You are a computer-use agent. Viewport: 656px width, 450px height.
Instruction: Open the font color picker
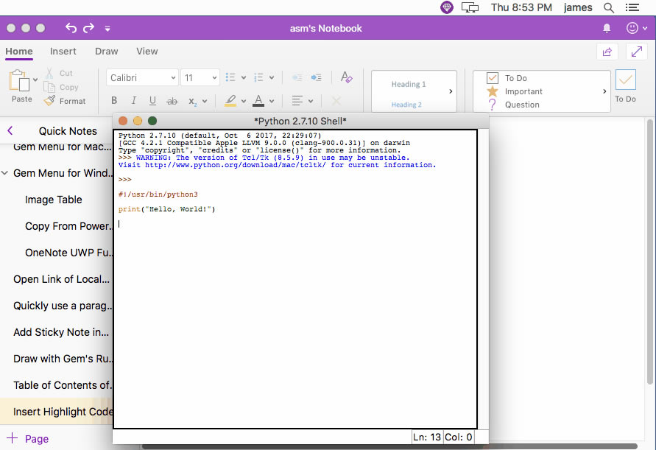[257, 101]
